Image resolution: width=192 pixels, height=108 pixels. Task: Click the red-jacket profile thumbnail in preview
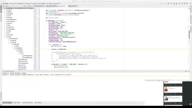166,89
